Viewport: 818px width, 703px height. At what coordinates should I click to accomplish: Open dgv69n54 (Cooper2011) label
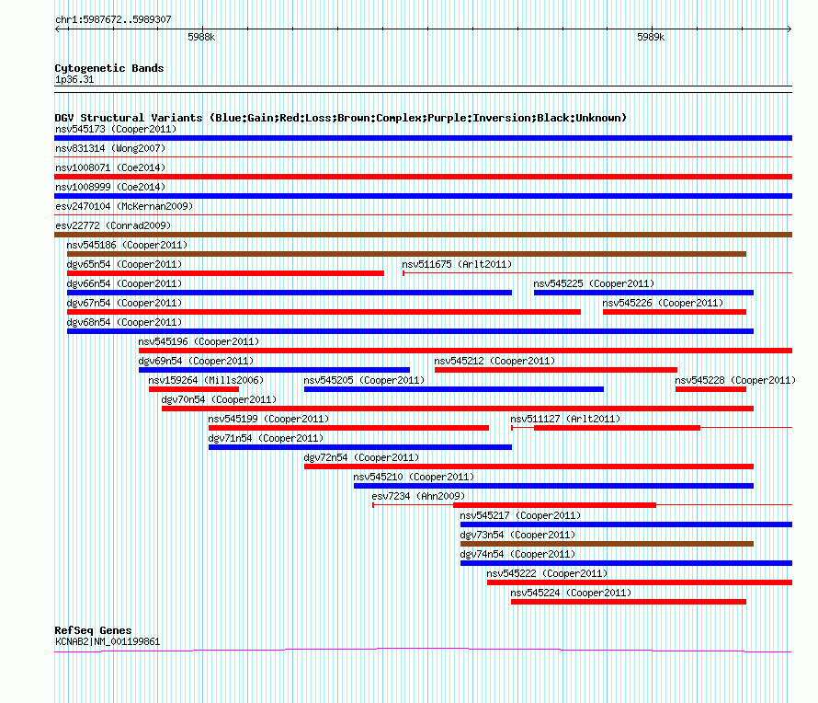pos(196,361)
